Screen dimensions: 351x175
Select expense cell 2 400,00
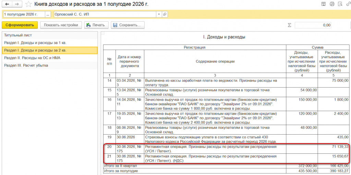[x=333, y=118]
